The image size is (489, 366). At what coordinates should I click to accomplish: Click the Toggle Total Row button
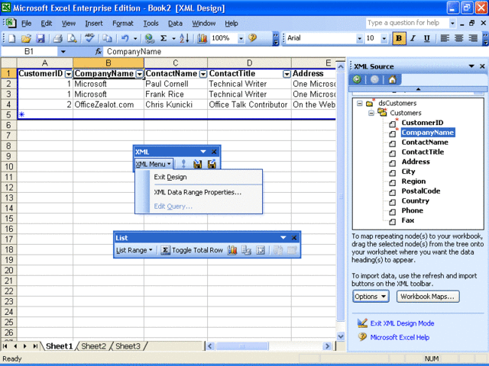coord(192,250)
